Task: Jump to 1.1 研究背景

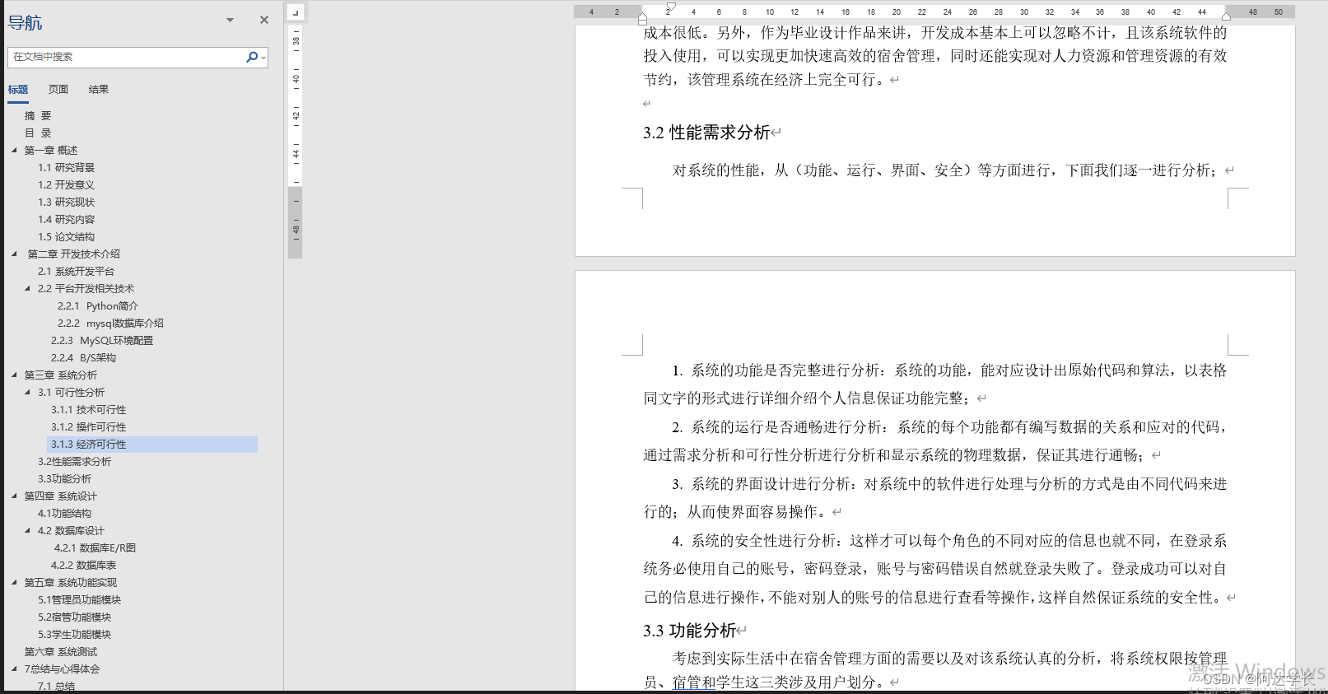Action: 66,167
